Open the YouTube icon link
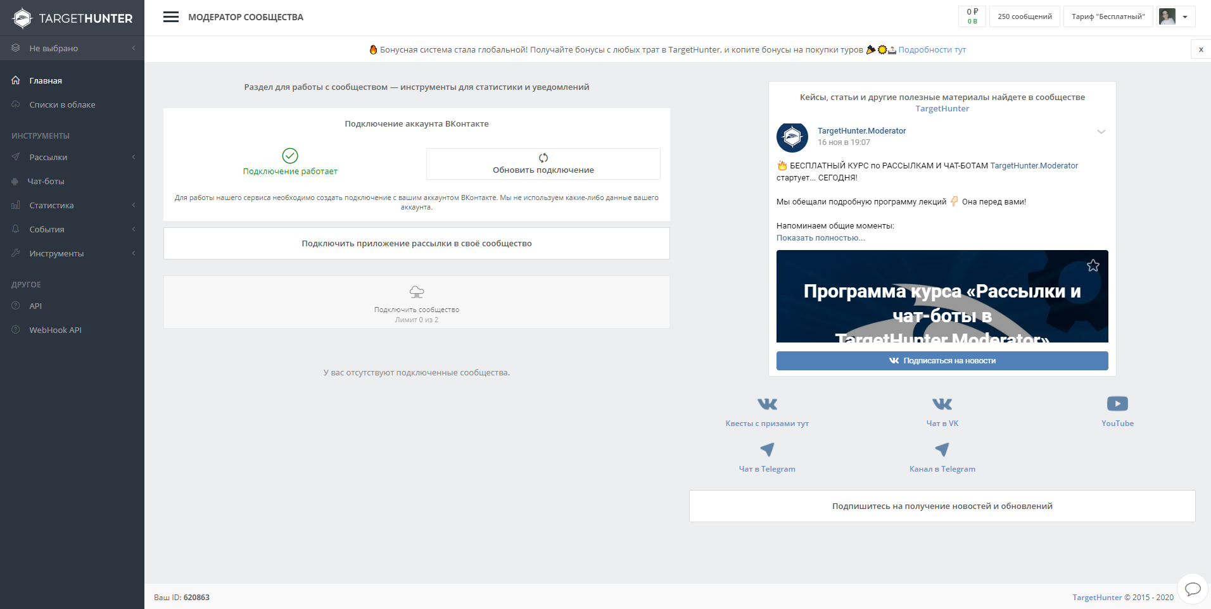 click(x=1117, y=404)
